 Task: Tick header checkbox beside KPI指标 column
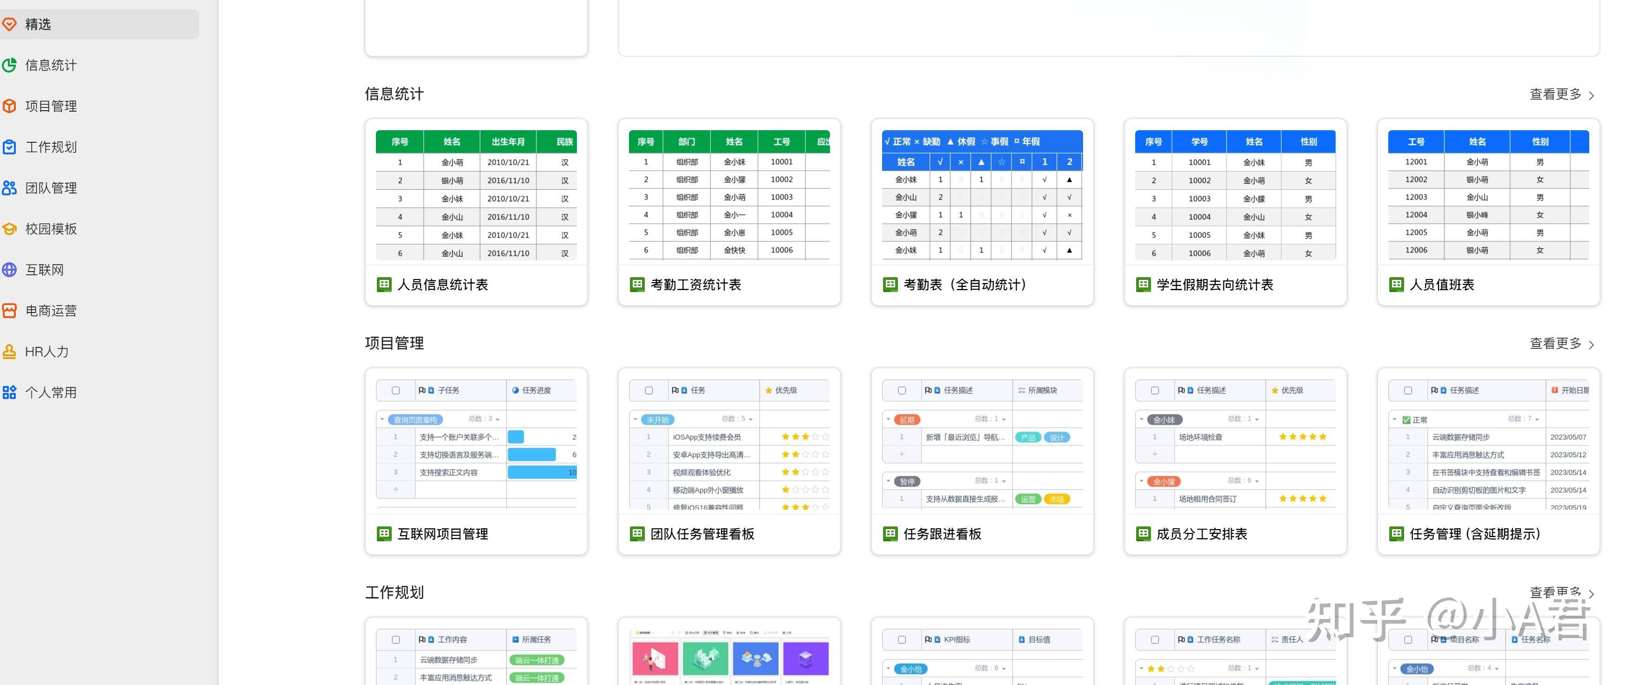point(902,639)
